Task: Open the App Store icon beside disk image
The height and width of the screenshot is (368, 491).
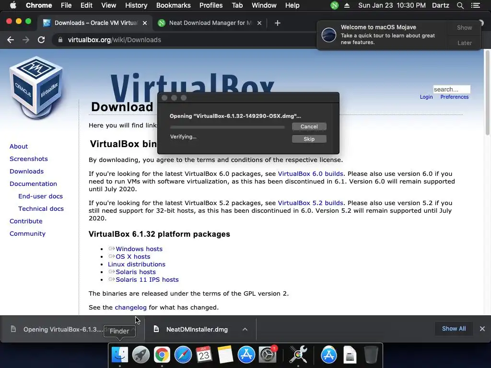Action: (329, 355)
